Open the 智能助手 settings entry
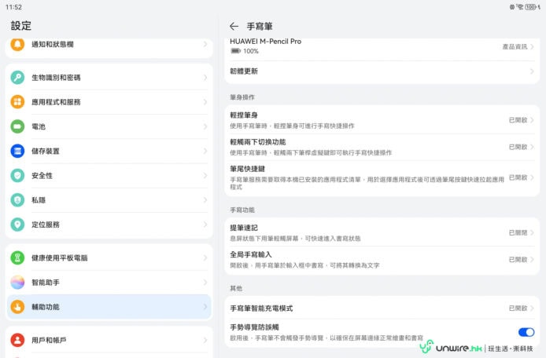546x358 pixels. point(109,282)
